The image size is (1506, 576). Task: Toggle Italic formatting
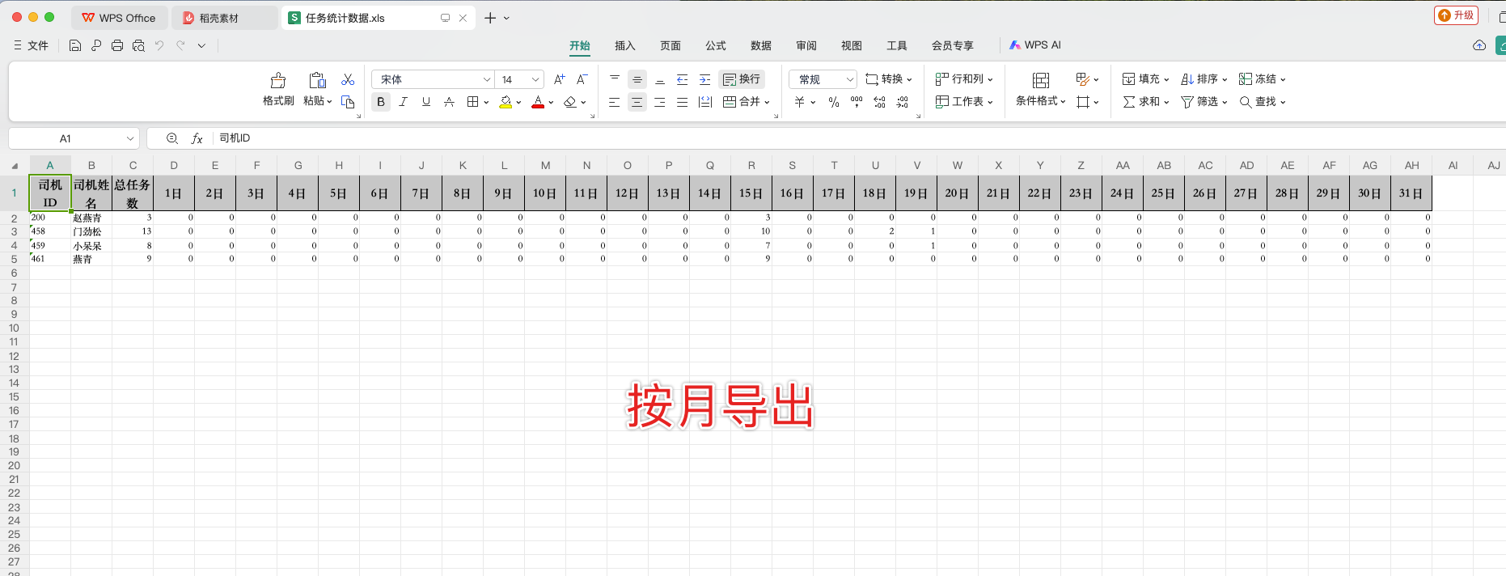click(404, 102)
